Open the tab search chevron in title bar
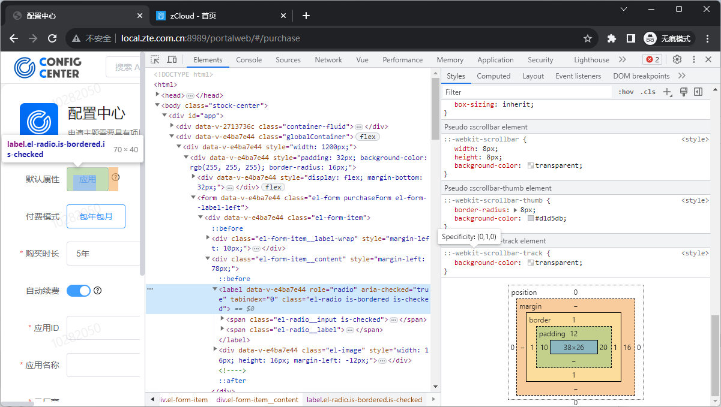721x407 pixels. [624, 9]
